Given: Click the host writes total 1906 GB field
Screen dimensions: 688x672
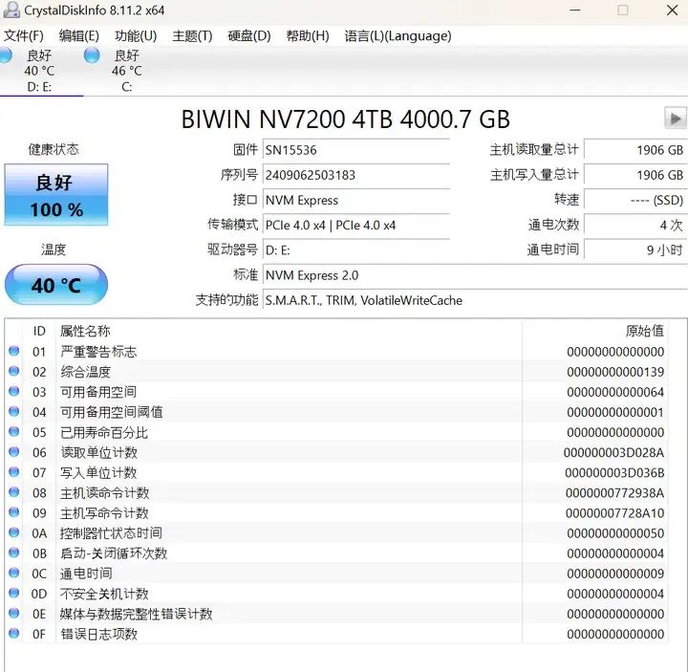Looking at the screenshot, I should (635, 175).
